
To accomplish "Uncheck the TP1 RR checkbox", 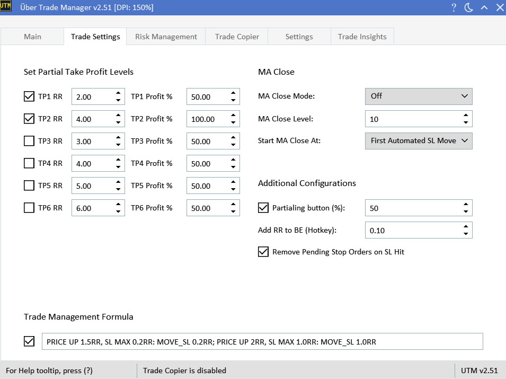I will pyautogui.click(x=29, y=96).
